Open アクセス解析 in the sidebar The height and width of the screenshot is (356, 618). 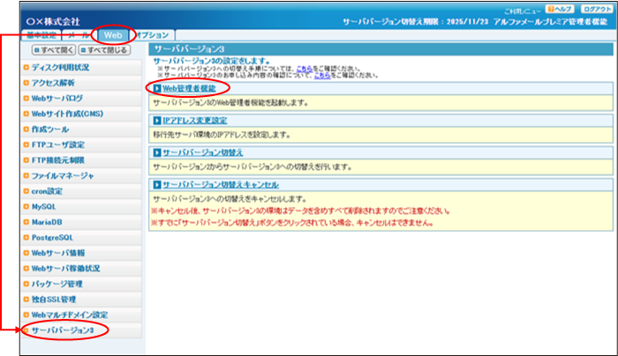[x=55, y=83]
